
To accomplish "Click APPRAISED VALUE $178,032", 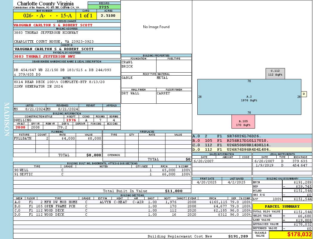I will click(303, 225).
